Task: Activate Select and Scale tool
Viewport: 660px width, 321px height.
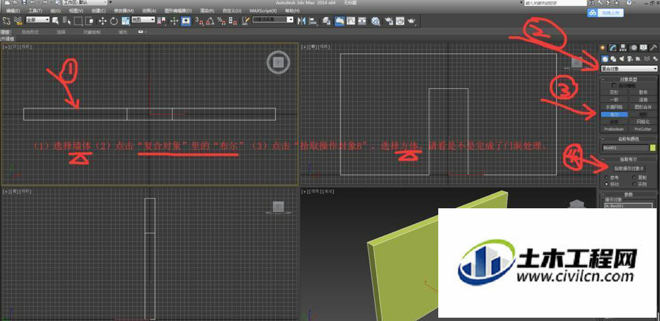Action: point(125,20)
